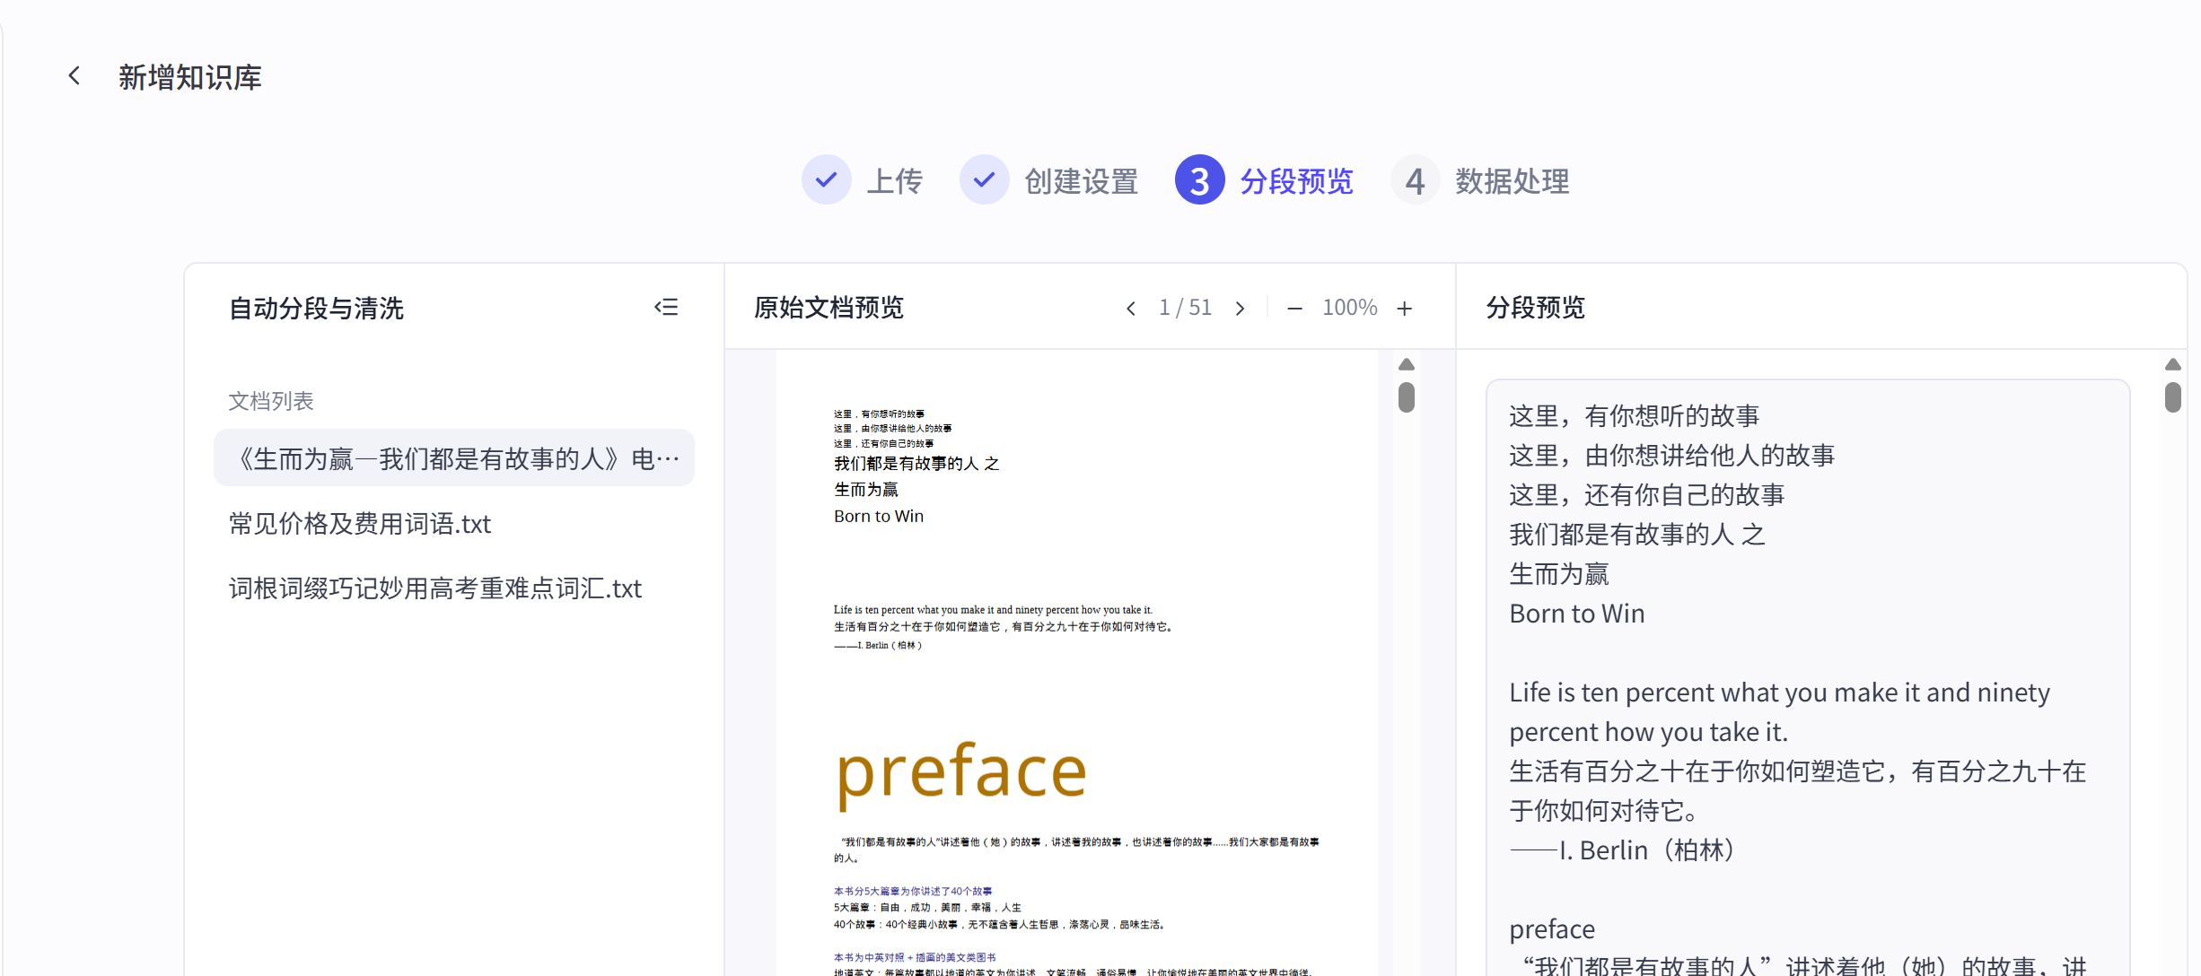Select step 4 数据处理
2201x976 pixels.
[x=1415, y=181]
